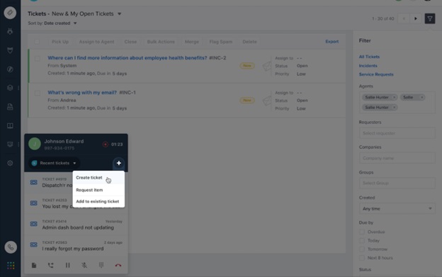The image size is (442, 277).
Task: Open the 'All Tickets' filter link
Action: [x=369, y=57]
